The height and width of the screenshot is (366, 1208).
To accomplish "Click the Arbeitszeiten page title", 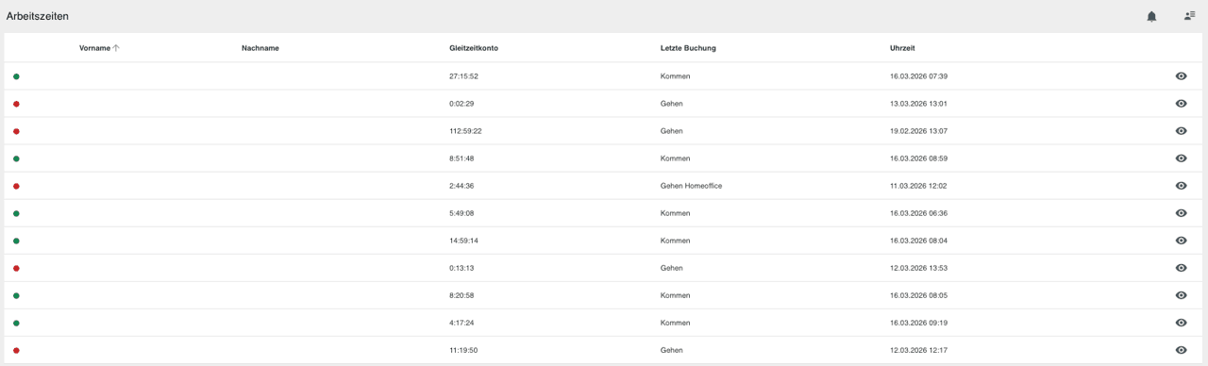I will click(x=38, y=16).
